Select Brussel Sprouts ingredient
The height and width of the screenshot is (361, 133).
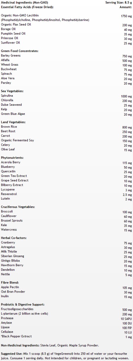tap(12, 220)
